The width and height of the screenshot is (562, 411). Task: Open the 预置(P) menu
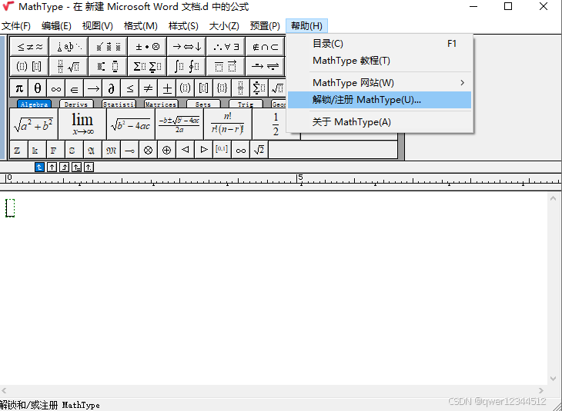[265, 26]
